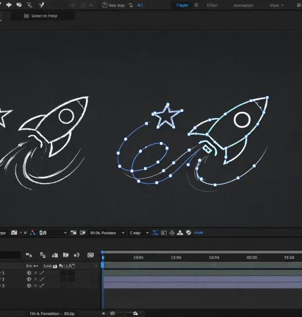Click the open-book icon in timeline header
This screenshot has height=317, width=302.
click(x=65, y=255)
